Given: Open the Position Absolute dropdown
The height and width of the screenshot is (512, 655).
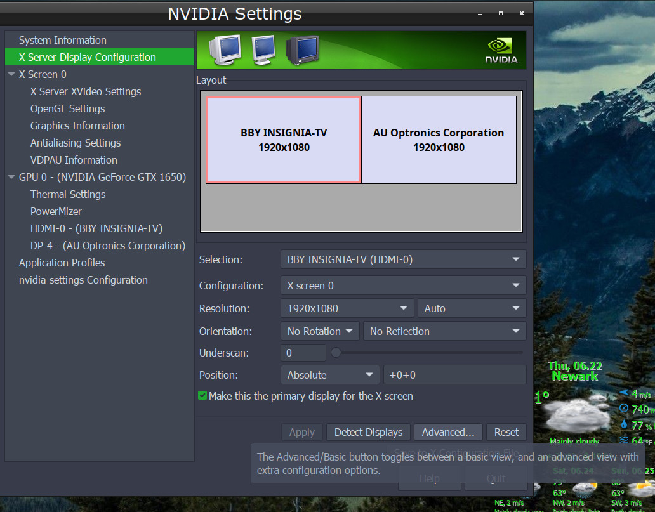Looking at the screenshot, I should (x=330, y=375).
